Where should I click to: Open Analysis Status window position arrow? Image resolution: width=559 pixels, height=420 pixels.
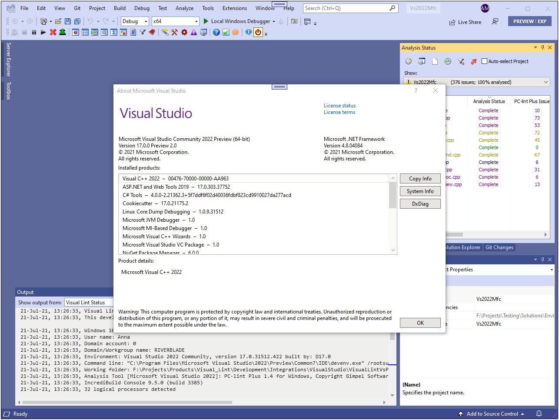coord(536,47)
